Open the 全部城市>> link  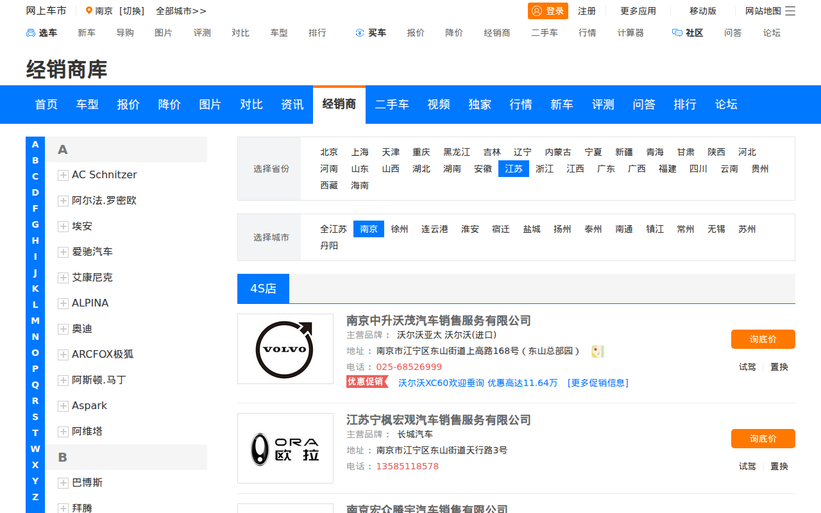point(181,11)
